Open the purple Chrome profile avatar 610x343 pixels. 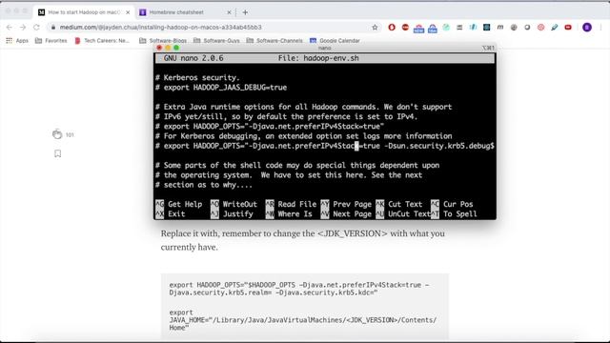(x=587, y=28)
